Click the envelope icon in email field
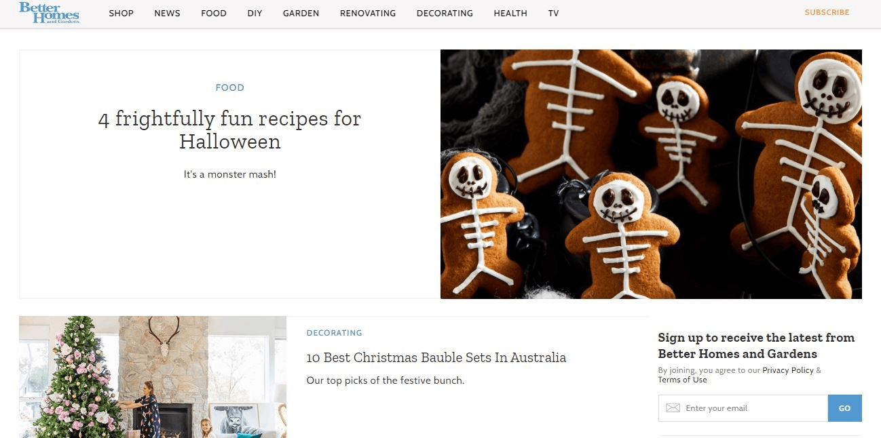The image size is (881, 438). coord(673,408)
